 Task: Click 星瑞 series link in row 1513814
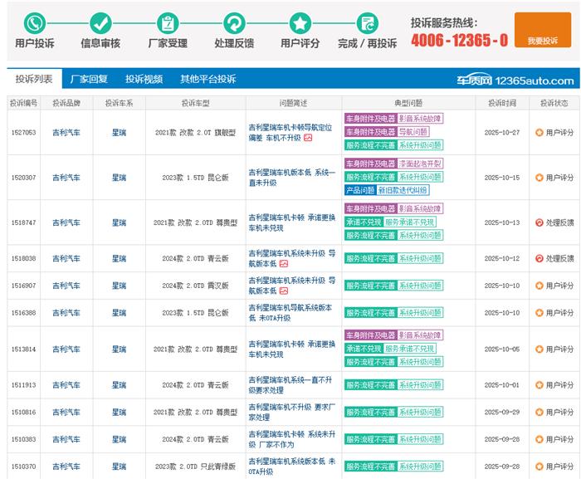[x=120, y=349]
